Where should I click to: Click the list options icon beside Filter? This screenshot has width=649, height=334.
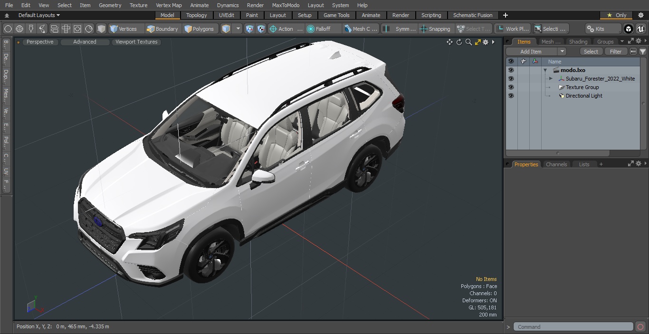point(633,52)
